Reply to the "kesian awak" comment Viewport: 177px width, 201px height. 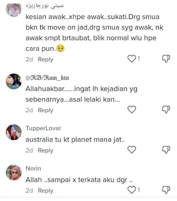pos(45,59)
